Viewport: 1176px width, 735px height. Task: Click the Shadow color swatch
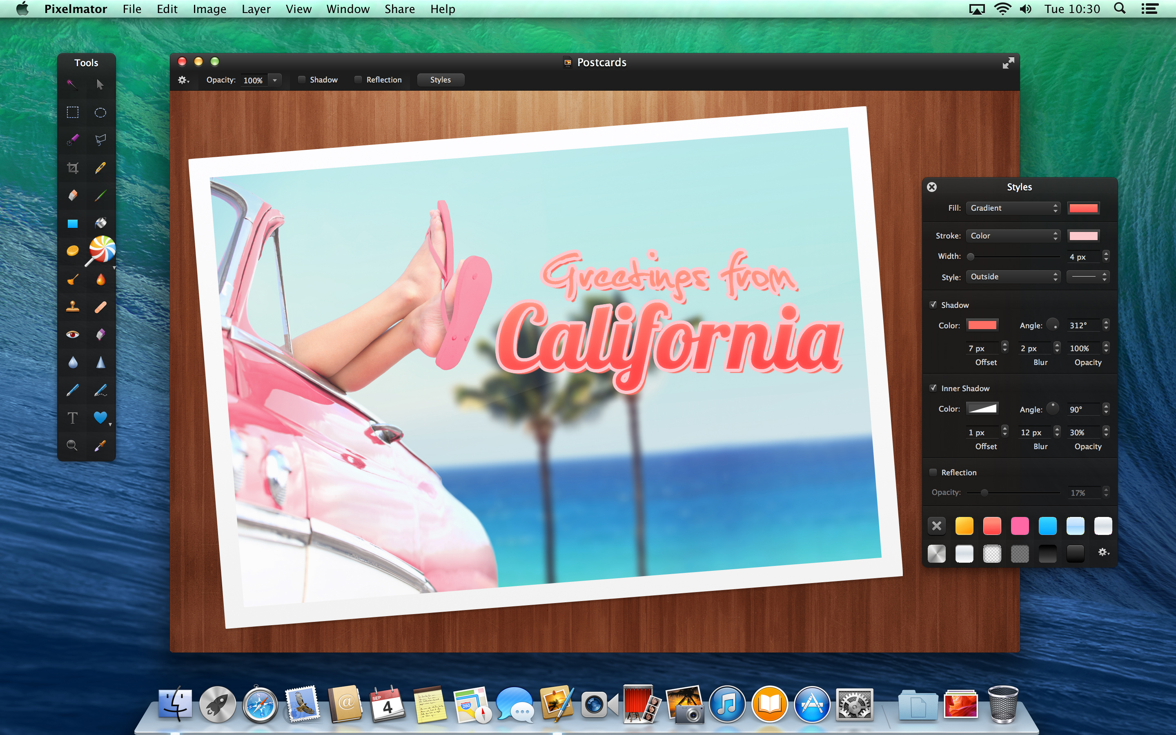tap(982, 325)
